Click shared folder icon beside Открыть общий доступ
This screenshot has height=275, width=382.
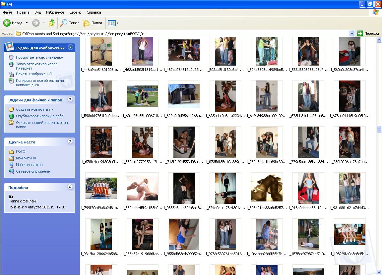pyautogui.click(x=11, y=123)
